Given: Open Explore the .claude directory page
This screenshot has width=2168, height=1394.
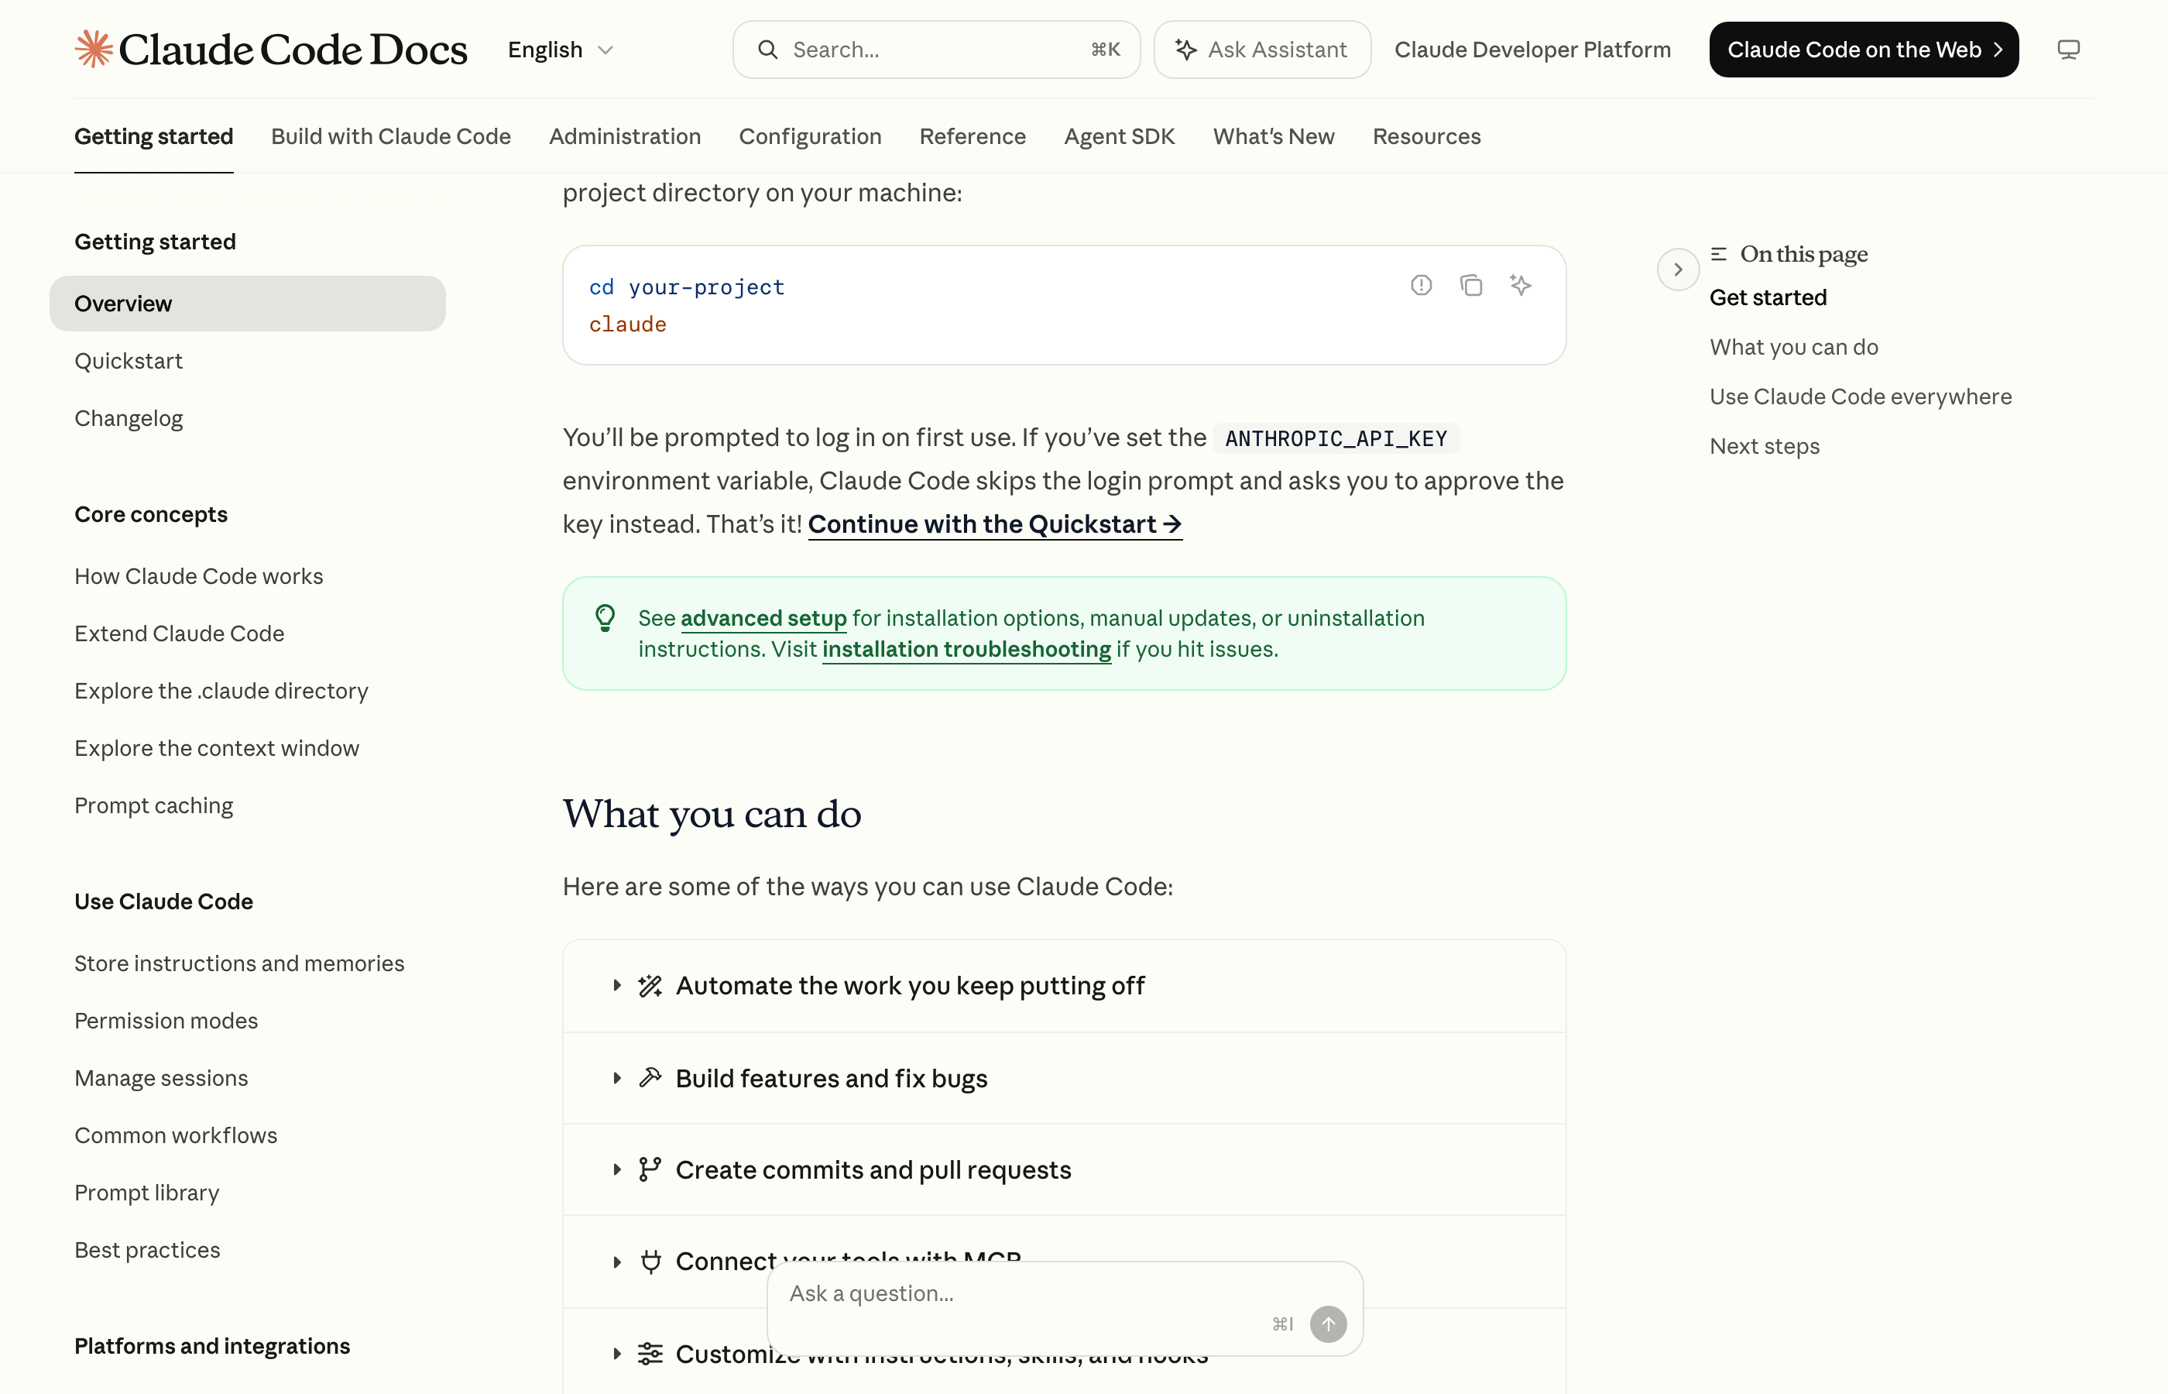Looking at the screenshot, I should point(221,691).
